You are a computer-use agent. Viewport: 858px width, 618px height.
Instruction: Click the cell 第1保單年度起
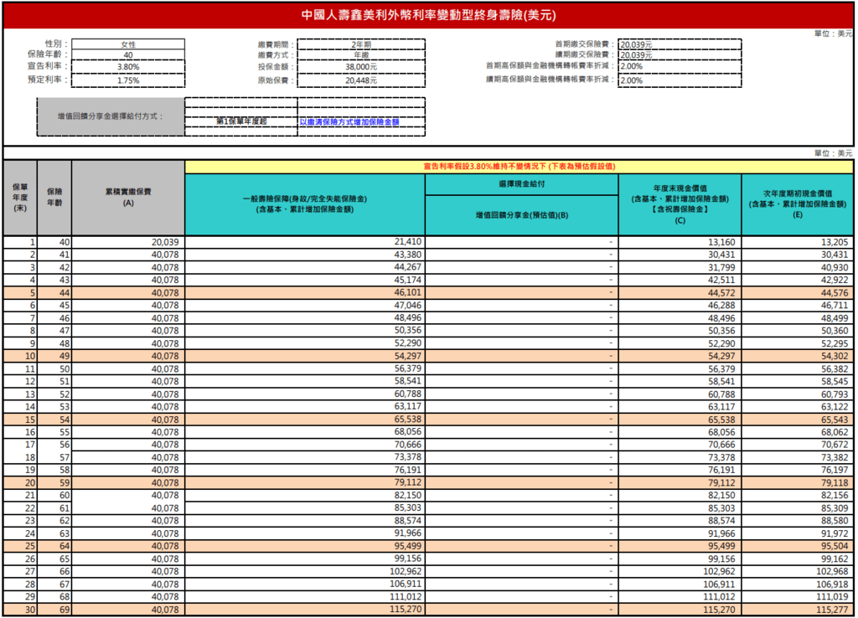click(x=241, y=121)
